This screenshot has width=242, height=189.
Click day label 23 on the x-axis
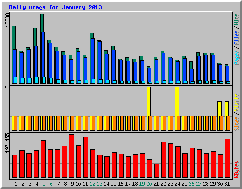[x=170, y=184]
